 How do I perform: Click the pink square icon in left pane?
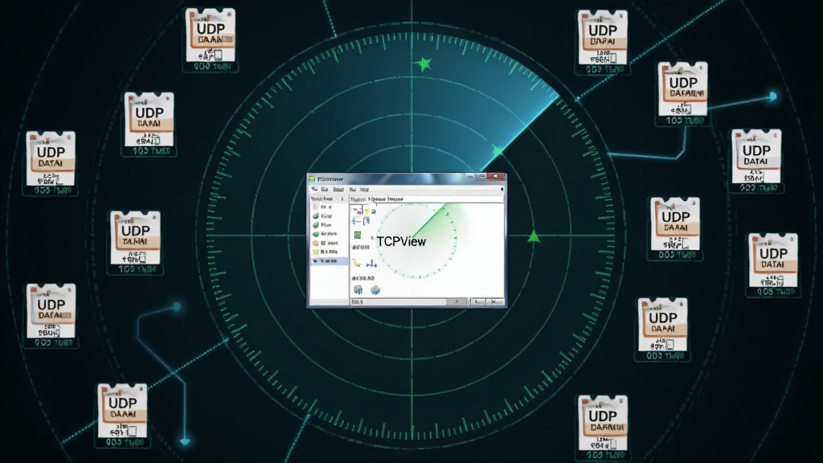[315, 207]
